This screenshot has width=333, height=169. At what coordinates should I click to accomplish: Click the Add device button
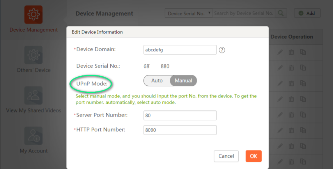pos(307,13)
